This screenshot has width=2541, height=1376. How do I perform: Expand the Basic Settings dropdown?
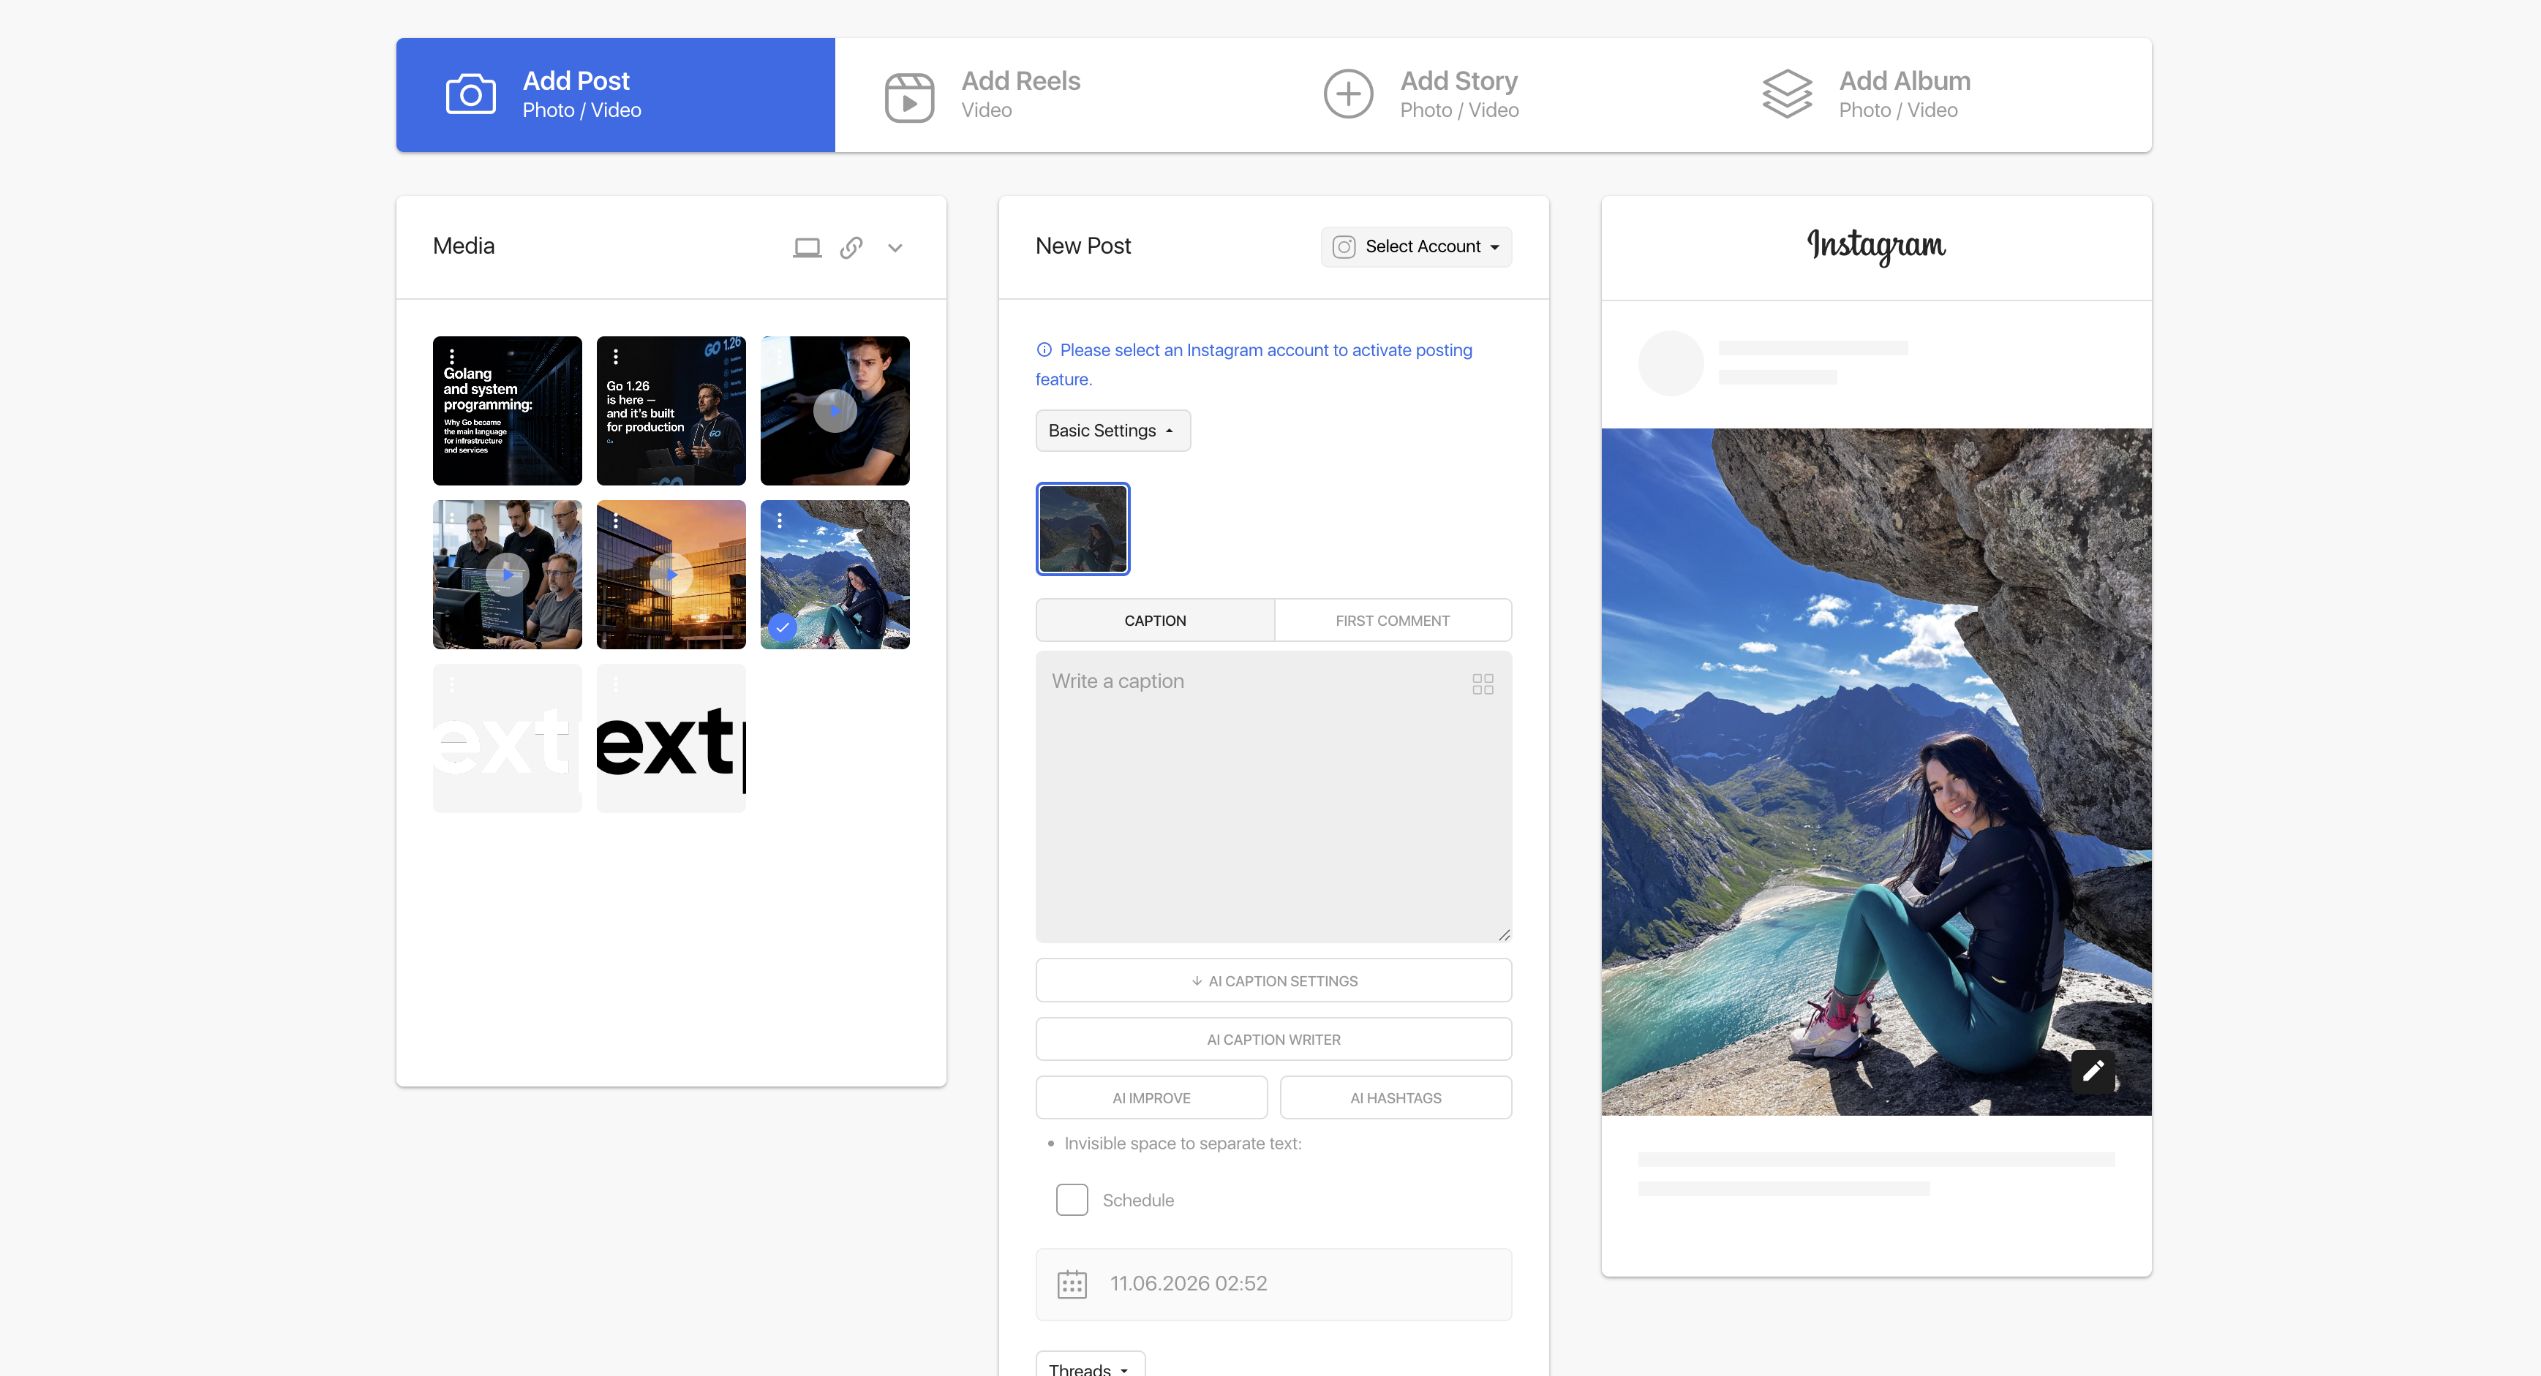click(x=1113, y=431)
